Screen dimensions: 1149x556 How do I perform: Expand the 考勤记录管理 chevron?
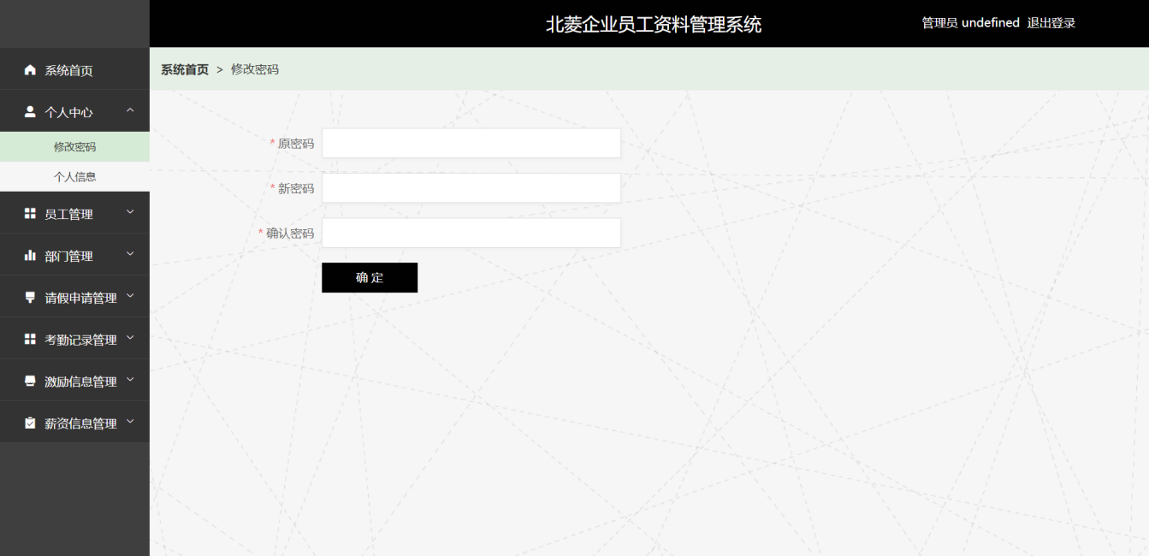(x=130, y=338)
